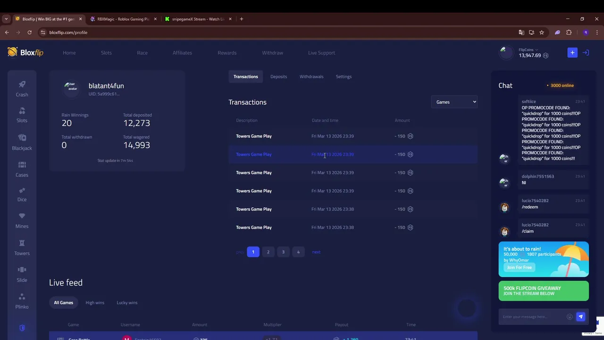Go back with browser back arrow
Screen dimensions: 604x340
7,33
